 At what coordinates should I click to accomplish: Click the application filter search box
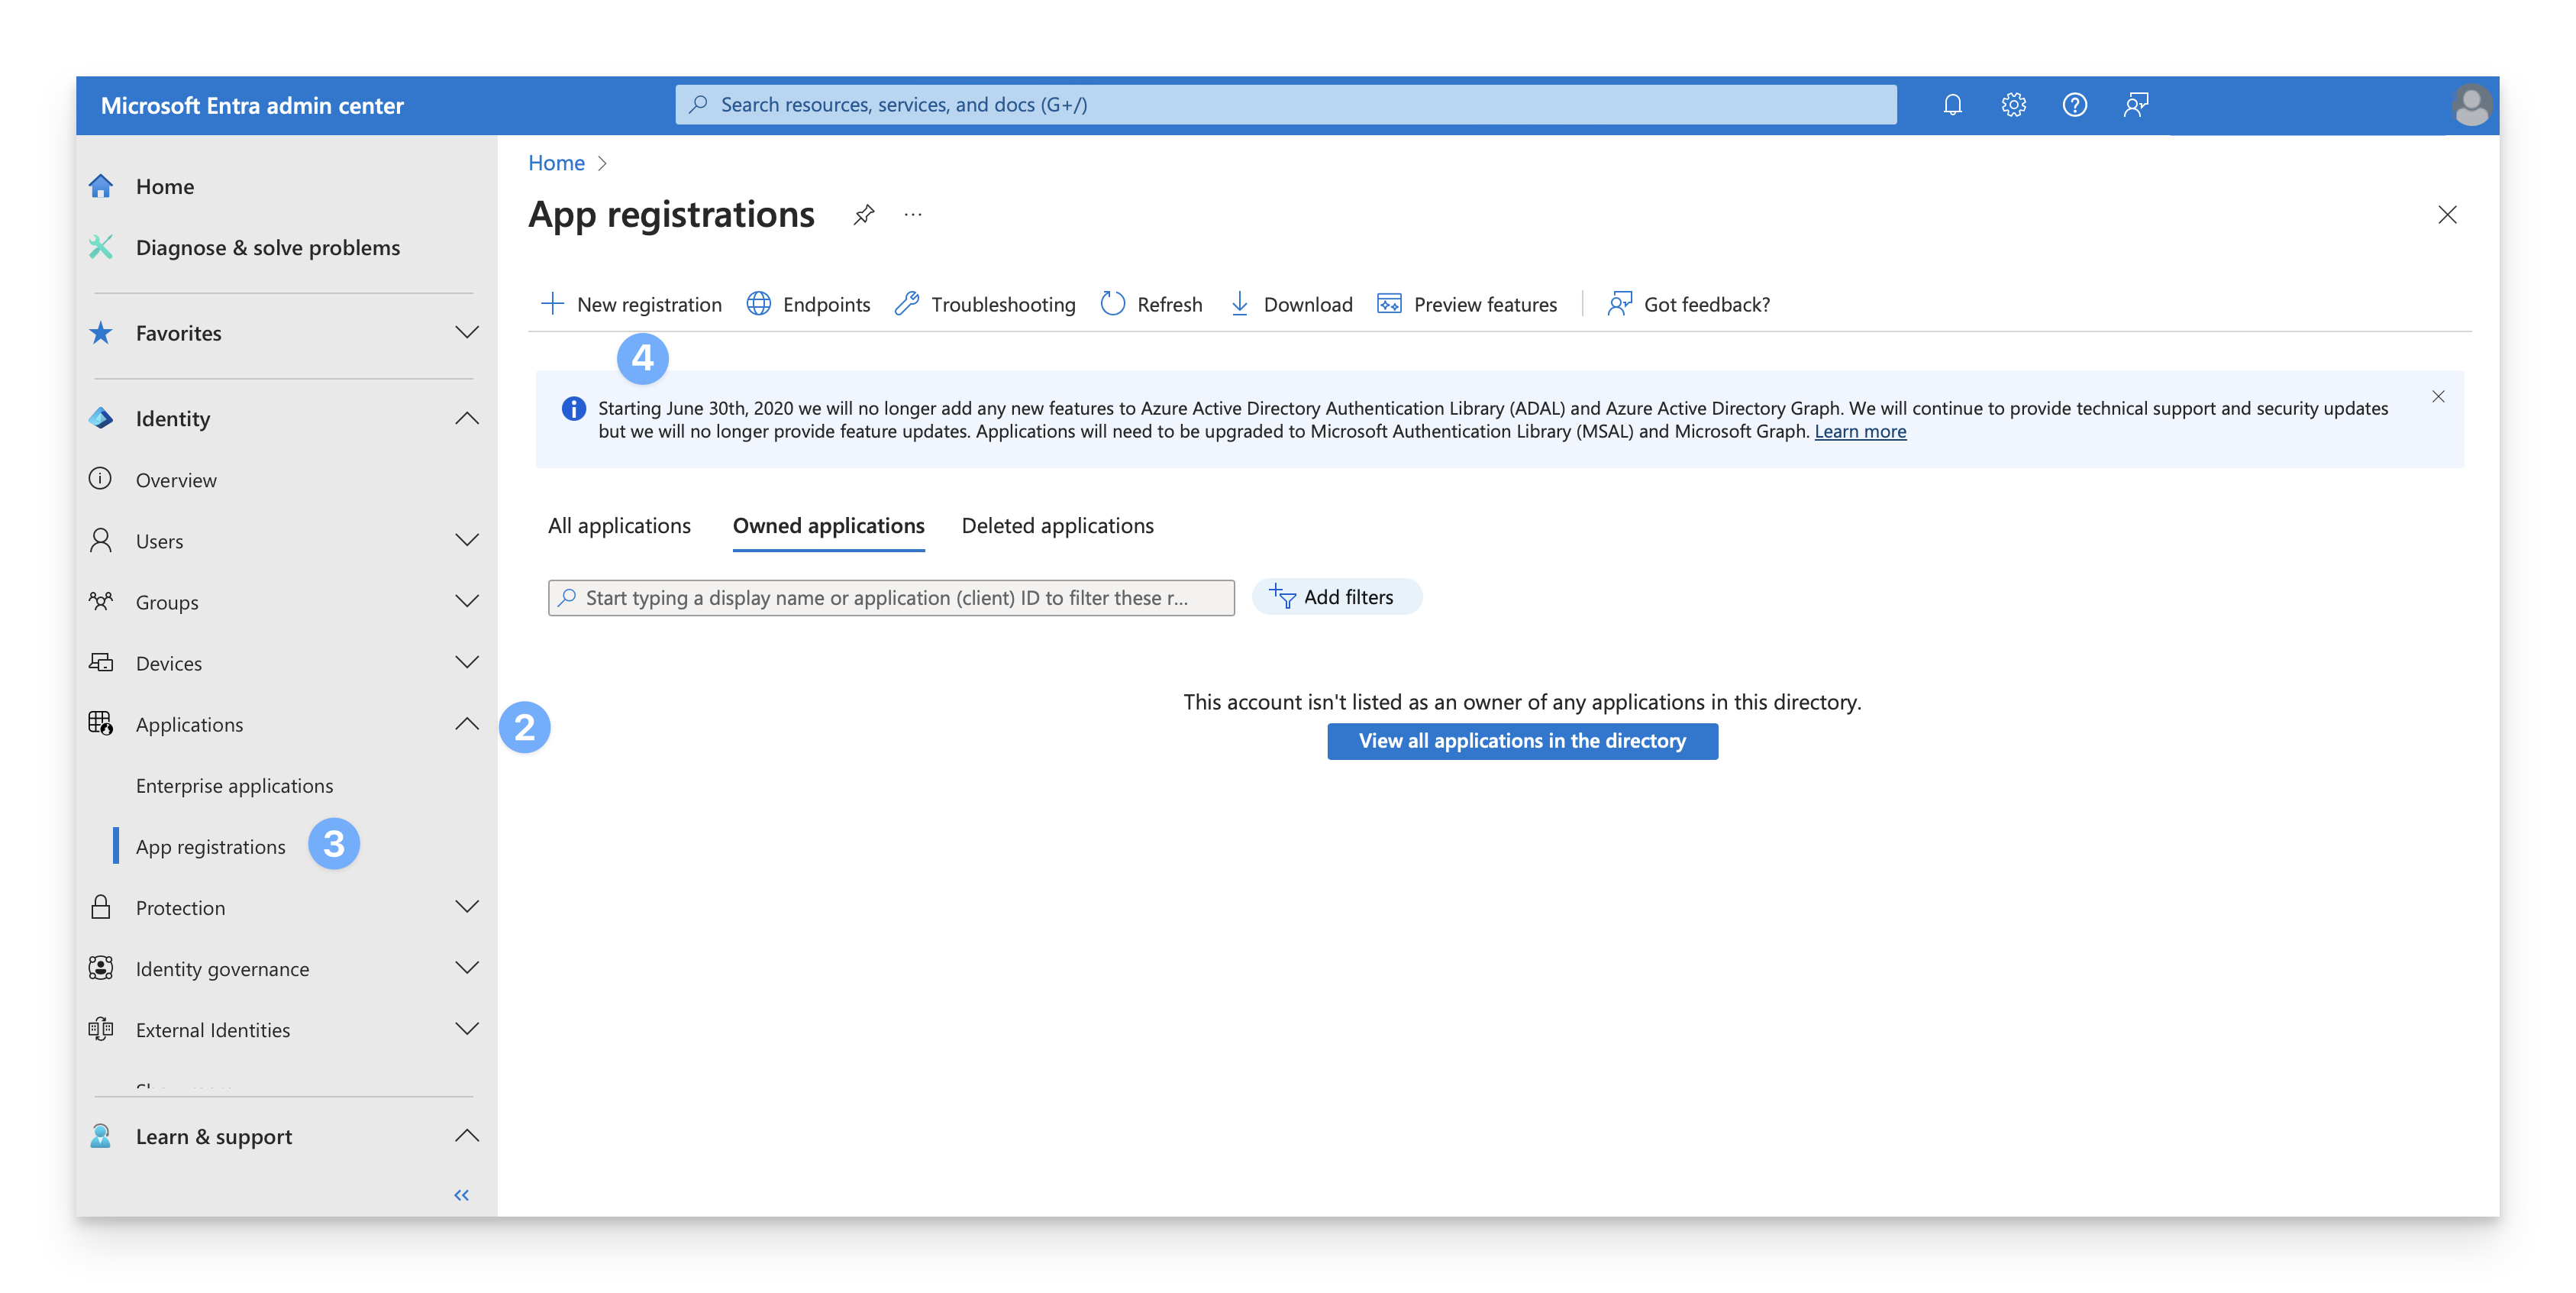[x=891, y=597]
